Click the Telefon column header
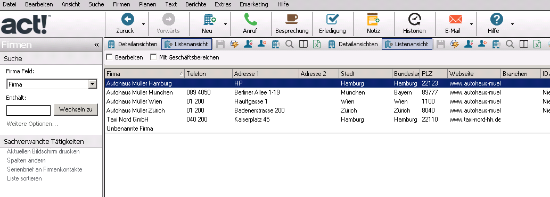 click(x=208, y=74)
